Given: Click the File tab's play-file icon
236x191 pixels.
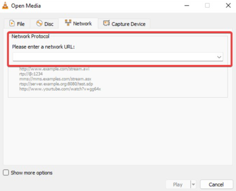Looking at the screenshot, I should [x=12, y=24].
